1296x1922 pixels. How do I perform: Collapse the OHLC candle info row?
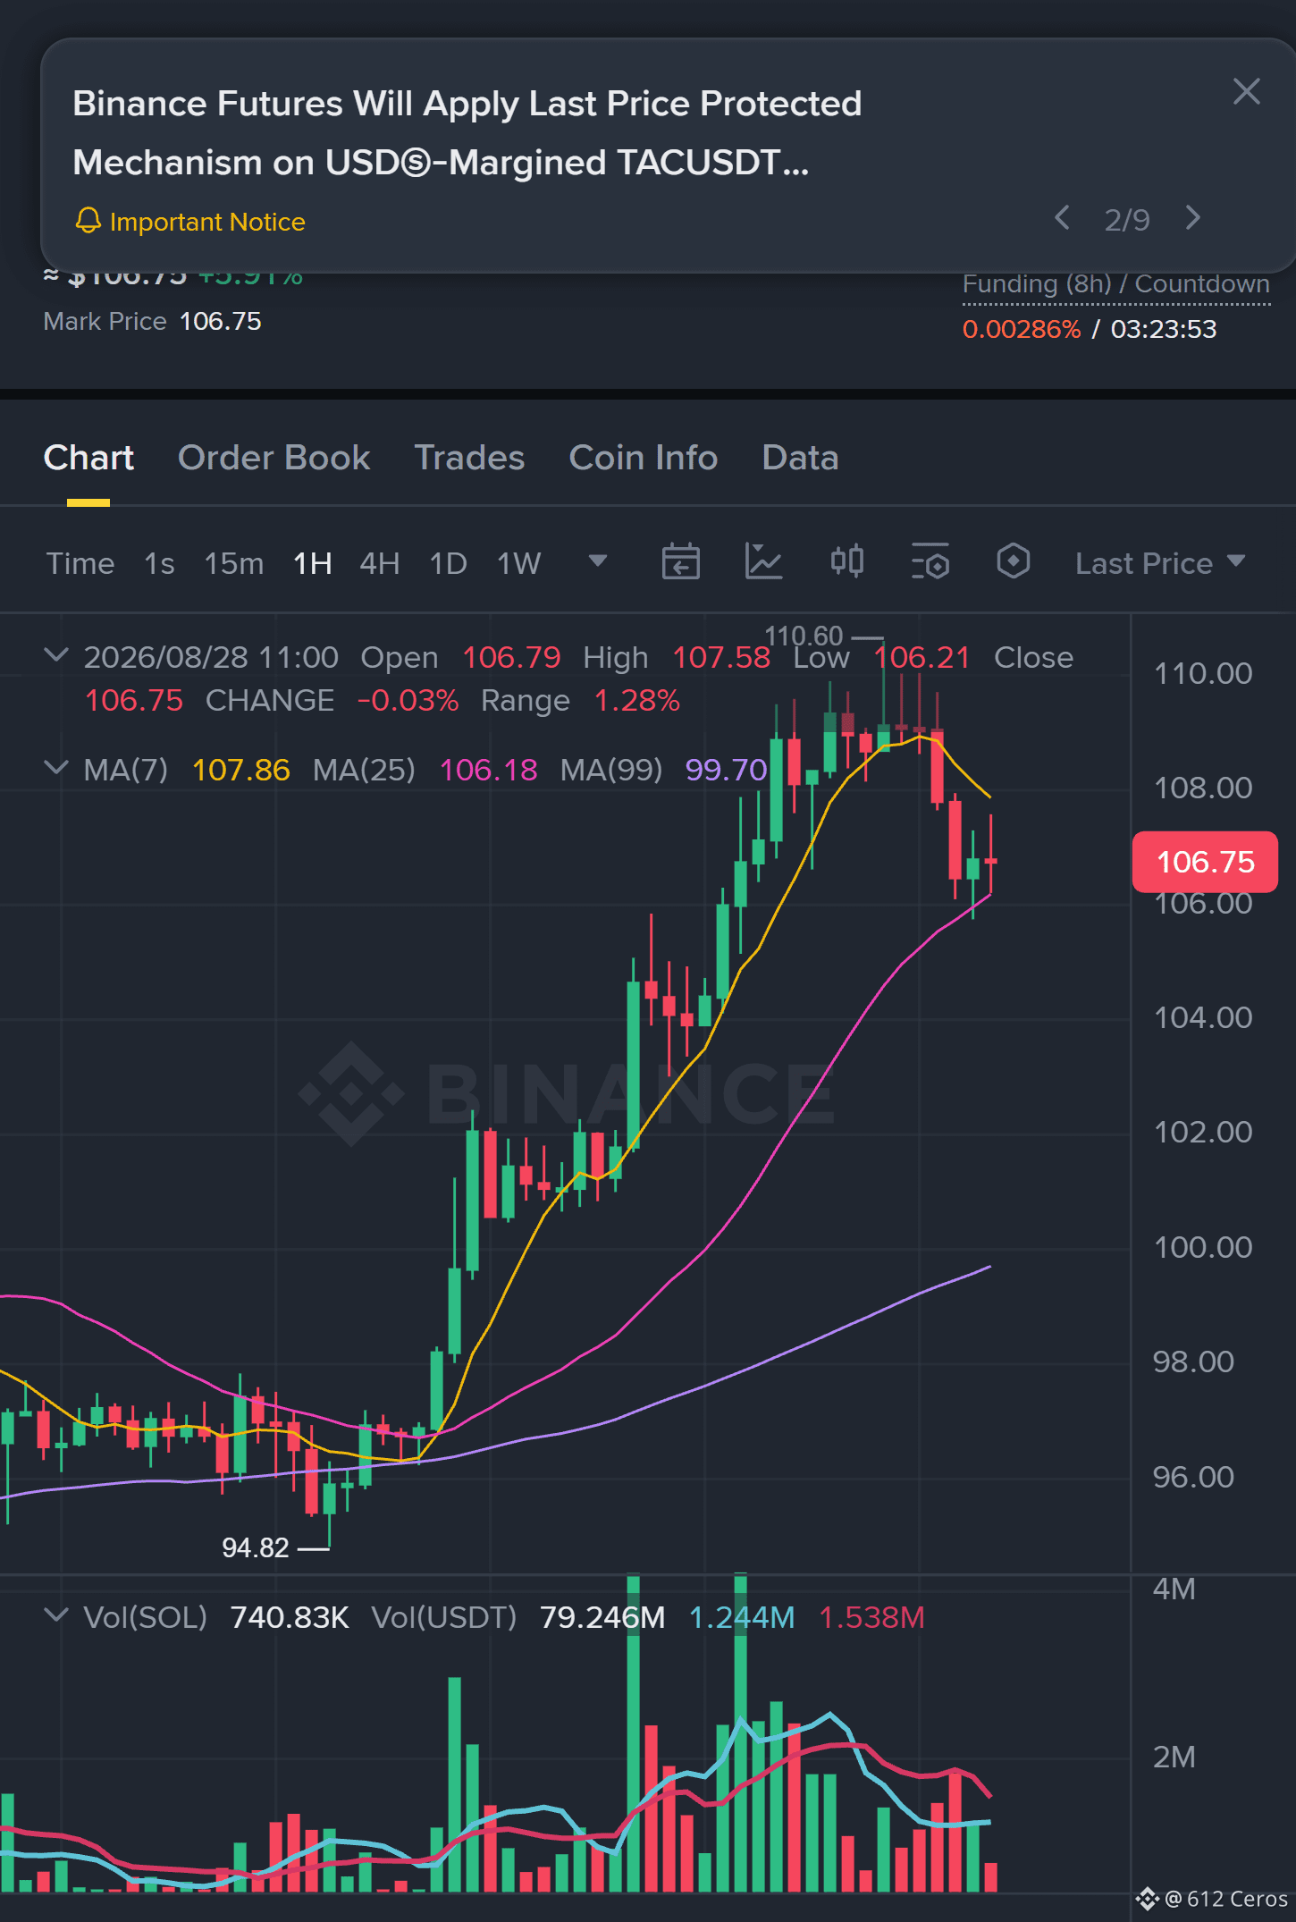tap(56, 655)
